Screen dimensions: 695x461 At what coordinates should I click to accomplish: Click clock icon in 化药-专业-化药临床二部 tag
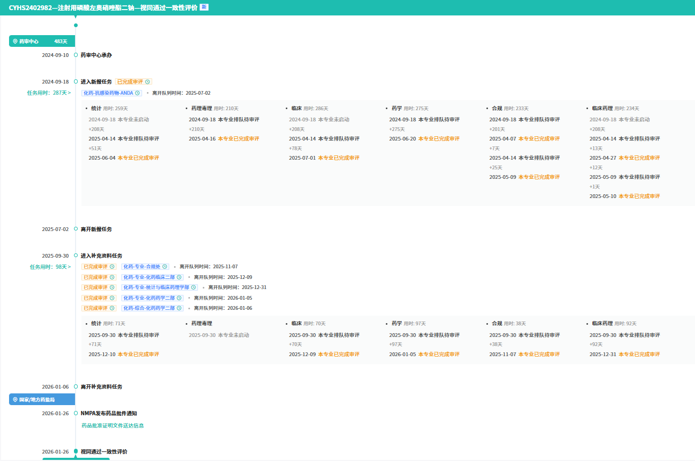pos(179,277)
